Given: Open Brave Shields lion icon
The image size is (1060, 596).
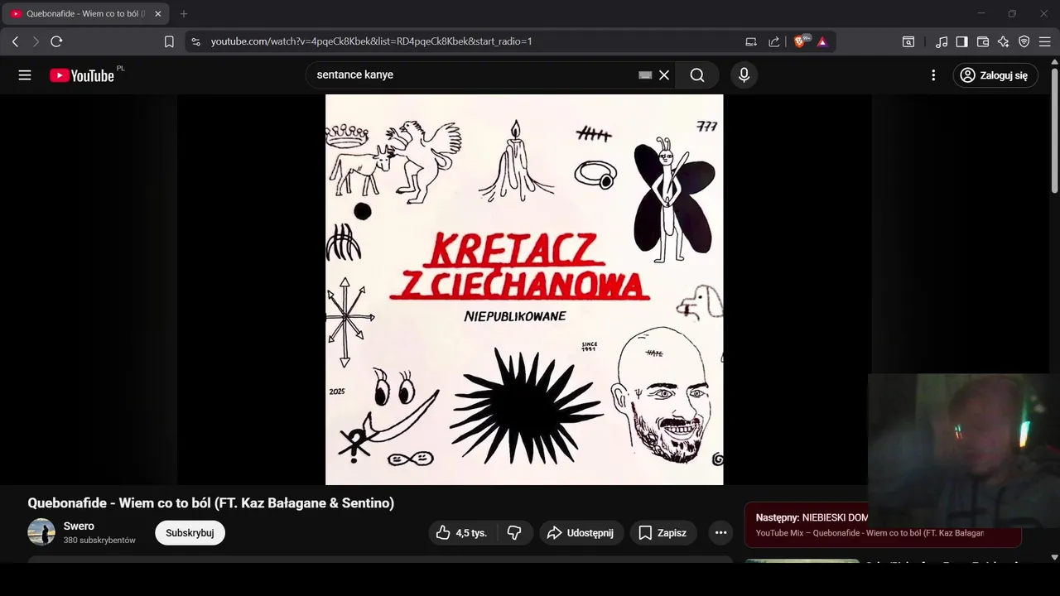Looking at the screenshot, I should point(801,41).
